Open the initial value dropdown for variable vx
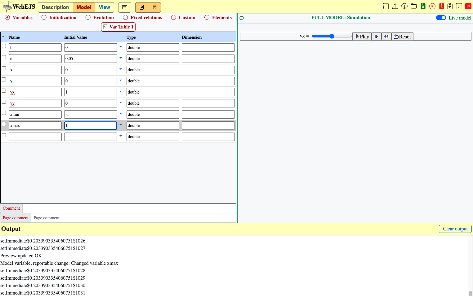Screen dimensions: 473x297 pyautogui.click(x=121, y=92)
